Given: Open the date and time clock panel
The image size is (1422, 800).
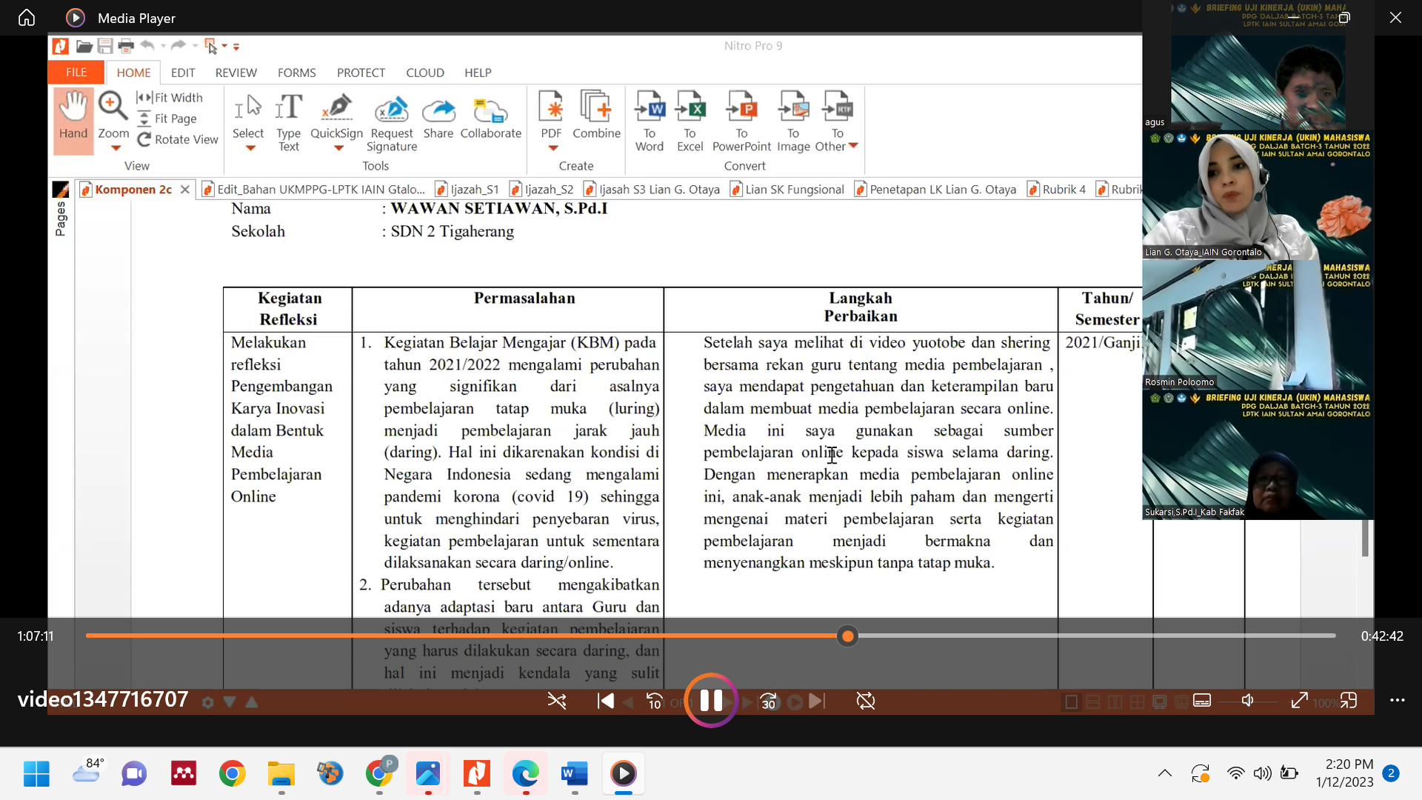Looking at the screenshot, I should [x=1344, y=773].
